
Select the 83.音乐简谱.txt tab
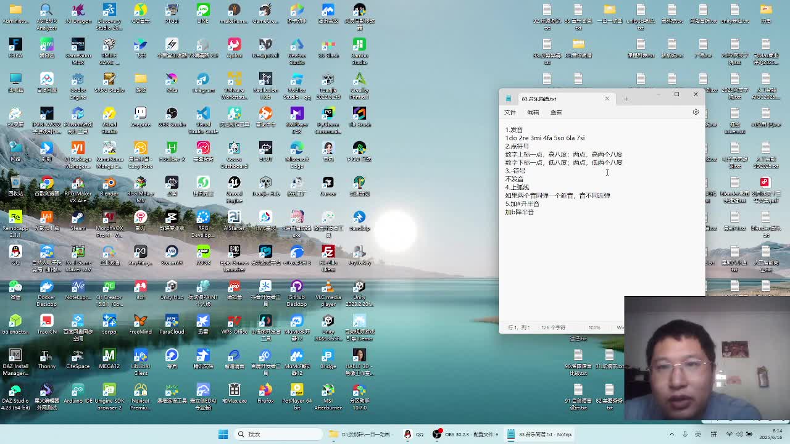(x=549, y=99)
